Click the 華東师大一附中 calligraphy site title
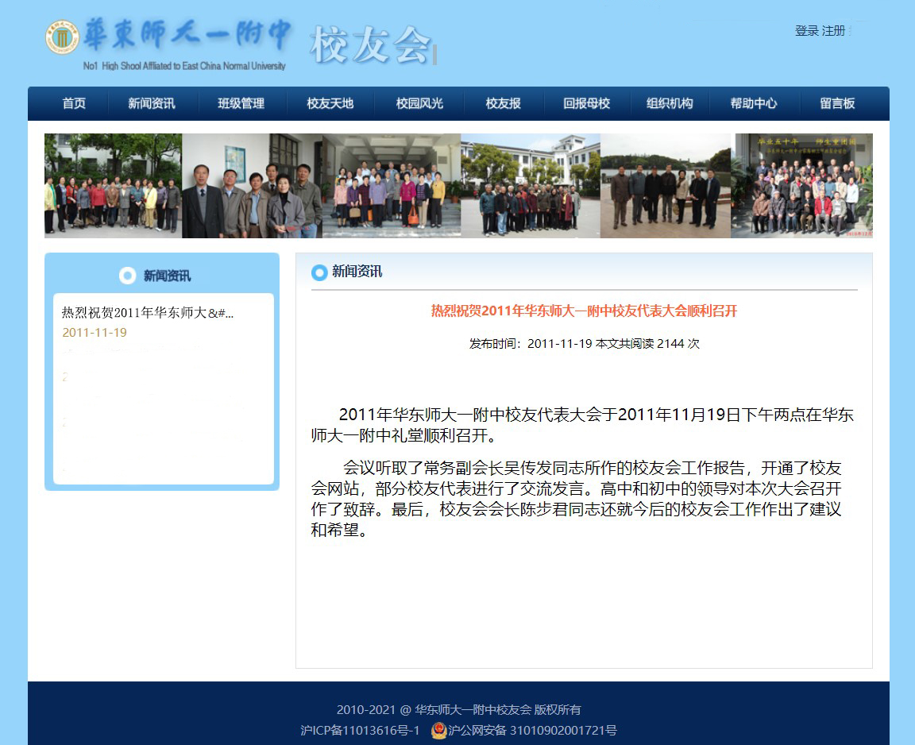This screenshot has height=745, width=915. pos(187,34)
